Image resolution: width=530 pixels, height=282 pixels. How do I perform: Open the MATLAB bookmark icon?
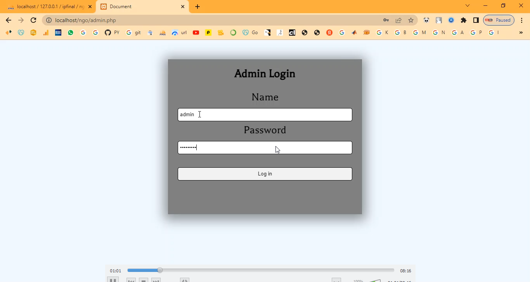(354, 33)
